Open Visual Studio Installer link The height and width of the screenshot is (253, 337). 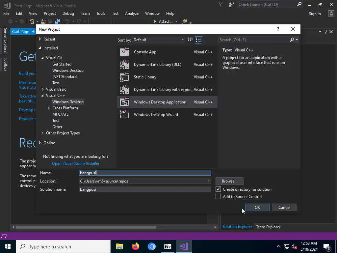(76, 163)
